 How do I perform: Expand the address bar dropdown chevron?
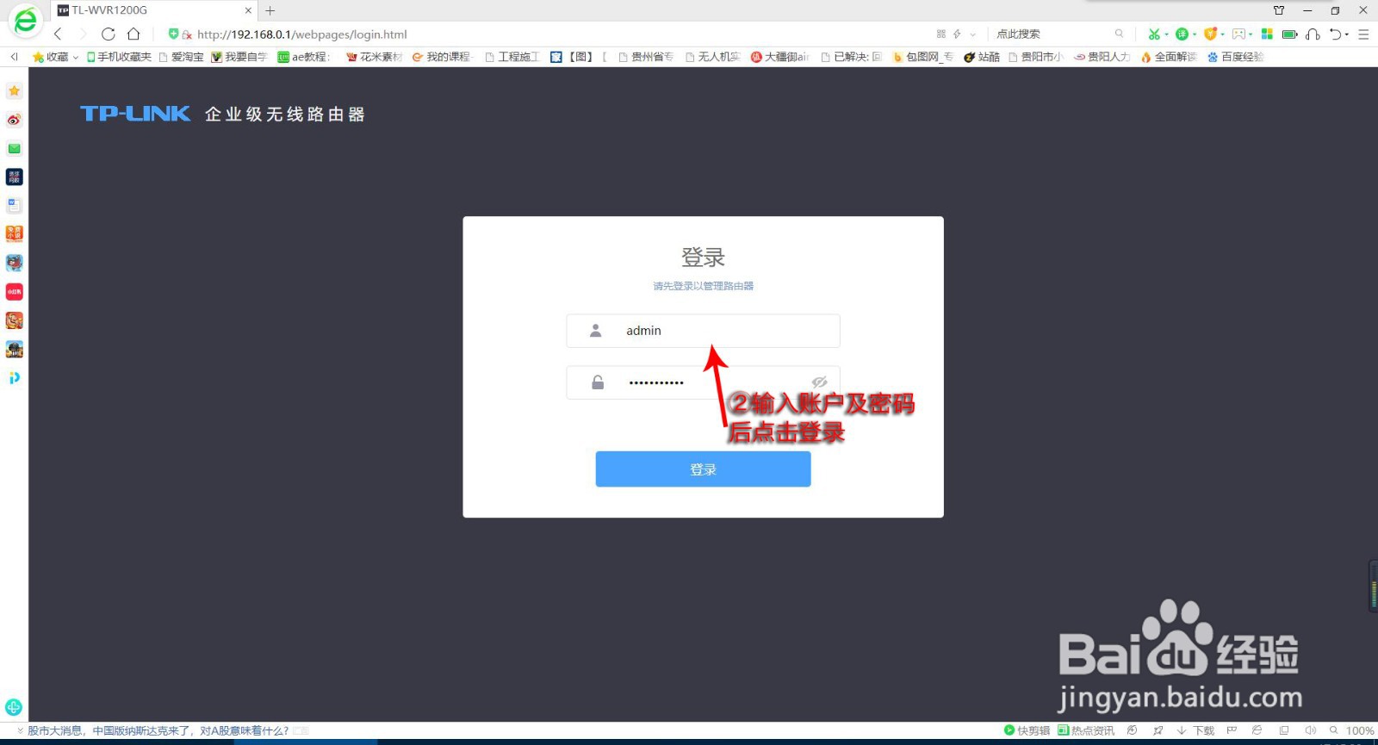pos(973,34)
